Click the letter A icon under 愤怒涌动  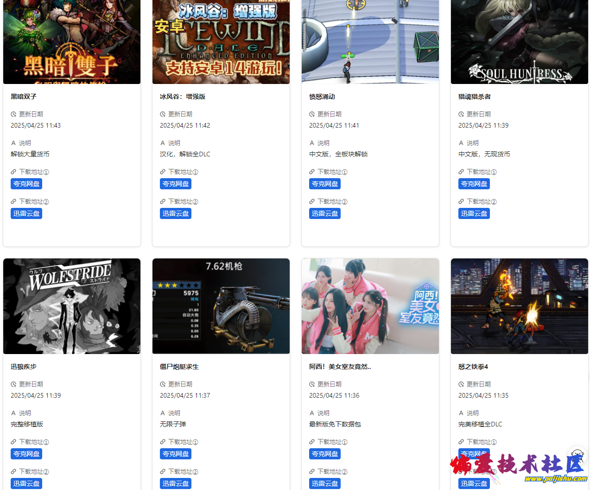click(x=312, y=143)
